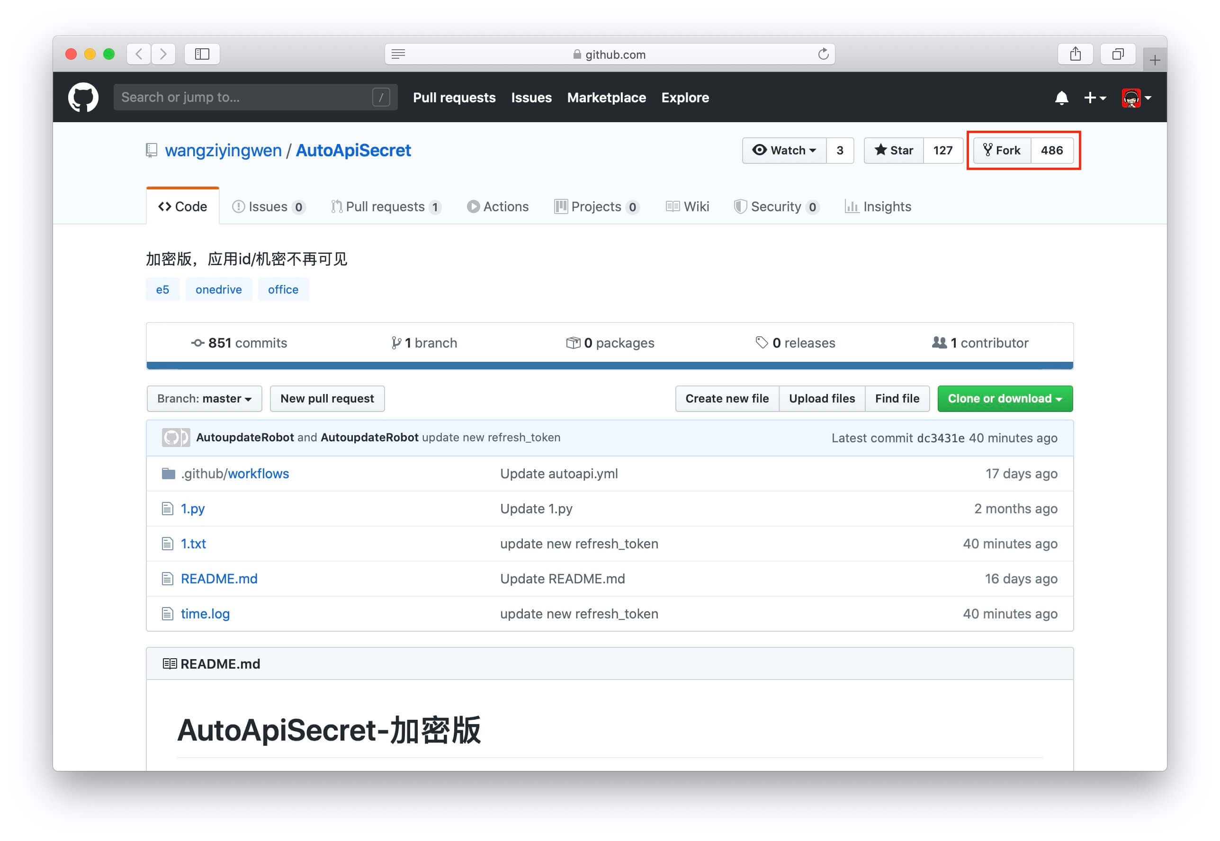Open README.md in file list

pyautogui.click(x=219, y=579)
